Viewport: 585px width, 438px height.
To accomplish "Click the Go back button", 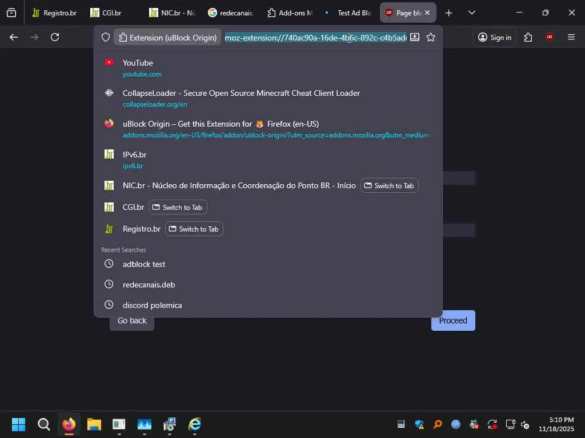I will (x=132, y=321).
